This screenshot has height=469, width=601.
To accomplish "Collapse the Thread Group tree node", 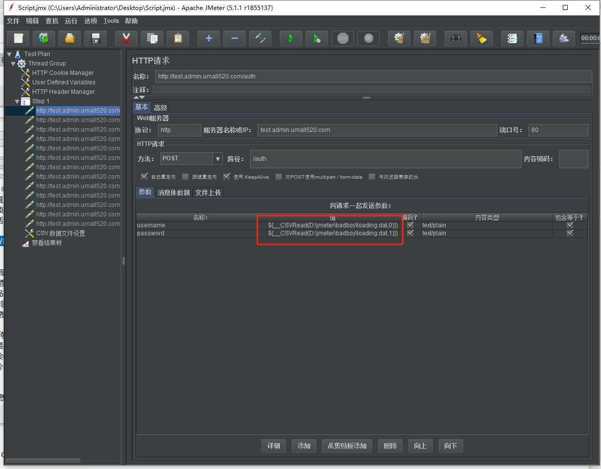I will tap(13, 64).
